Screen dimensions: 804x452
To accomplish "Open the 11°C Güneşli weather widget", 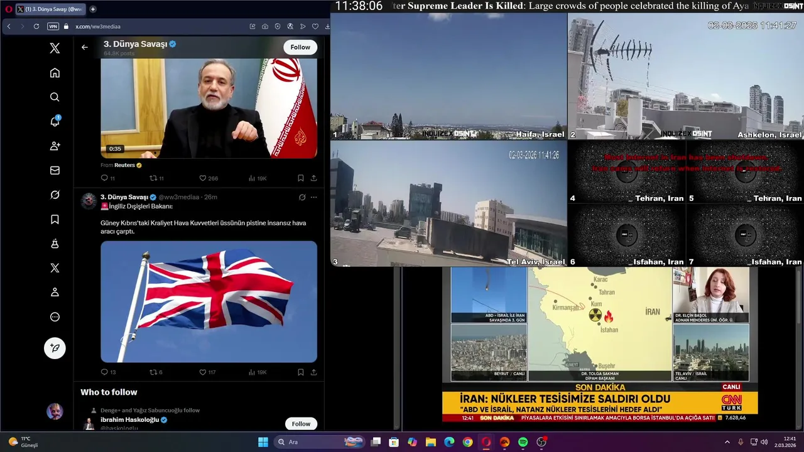I will [23, 442].
